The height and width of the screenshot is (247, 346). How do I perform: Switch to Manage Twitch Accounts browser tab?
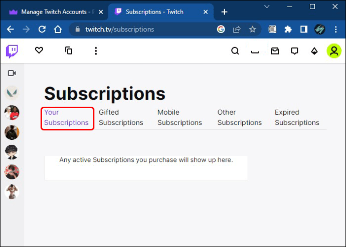tap(53, 12)
